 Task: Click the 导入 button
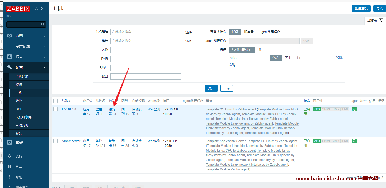(x=380, y=8)
